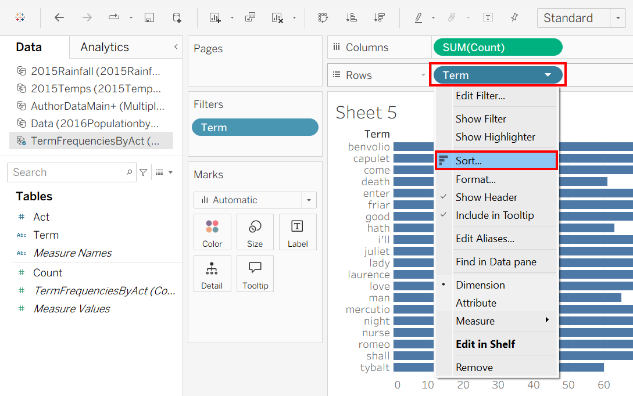
Task: Click the Term pill dropdown arrow on Rows
Action: [548, 75]
